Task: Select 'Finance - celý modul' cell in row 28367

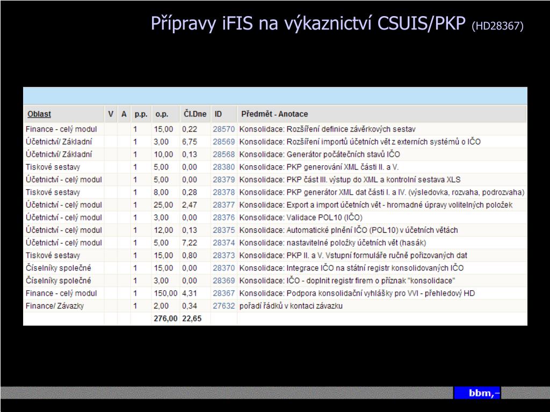Action: tap(61, 293)
